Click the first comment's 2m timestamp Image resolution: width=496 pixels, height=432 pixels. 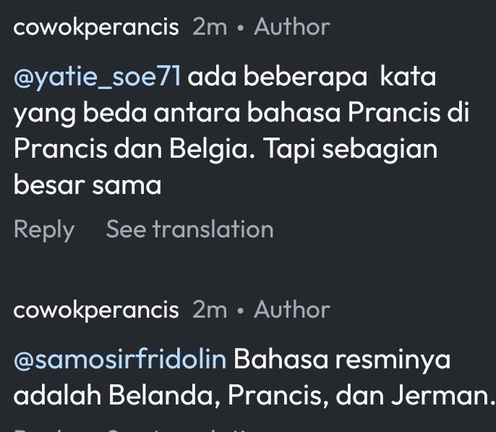click(x=210, y=27)
